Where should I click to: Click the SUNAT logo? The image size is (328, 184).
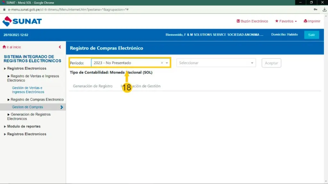click(22, 21)
